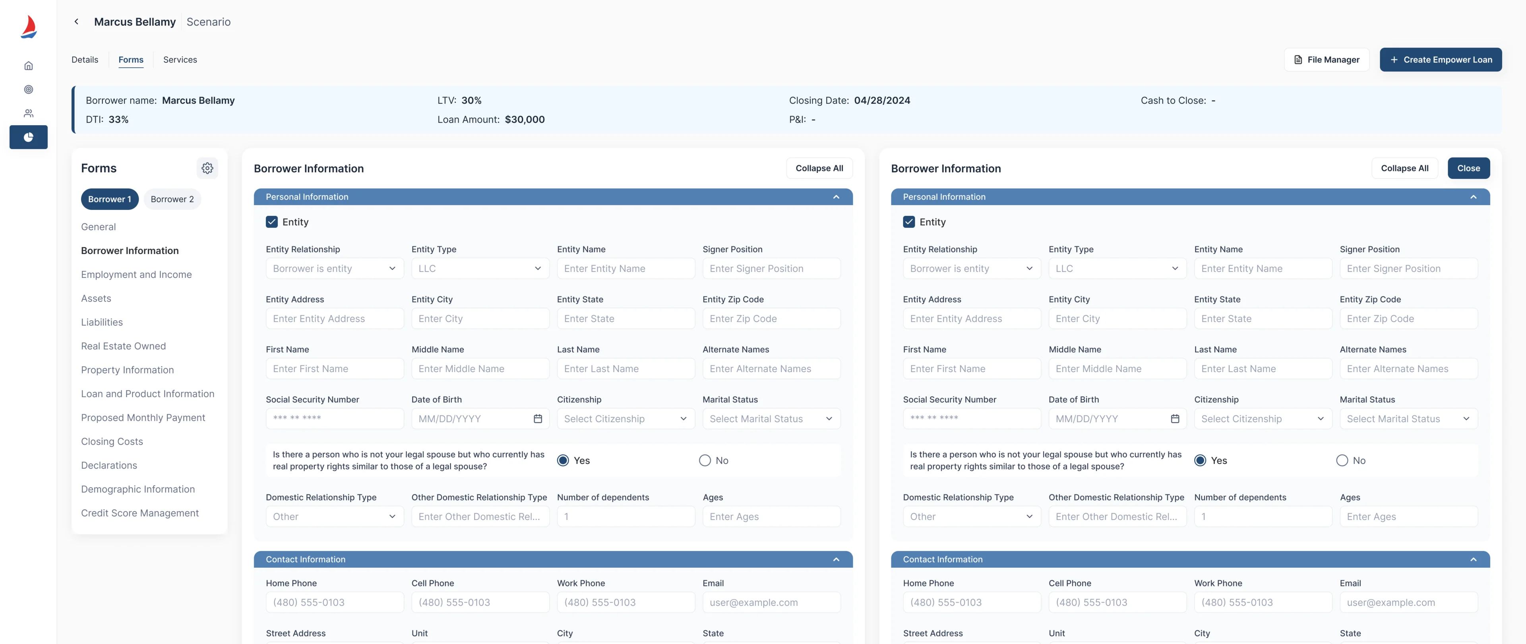Click plus icon on Create Empower Loan
The image size is (1526, 644).
click(1394, 60)
